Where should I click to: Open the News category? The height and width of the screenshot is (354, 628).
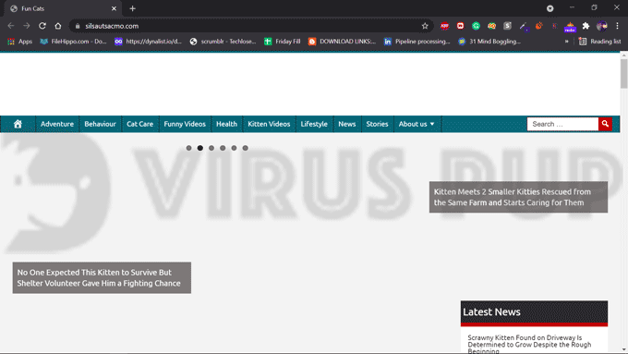(x=347, y=124)
